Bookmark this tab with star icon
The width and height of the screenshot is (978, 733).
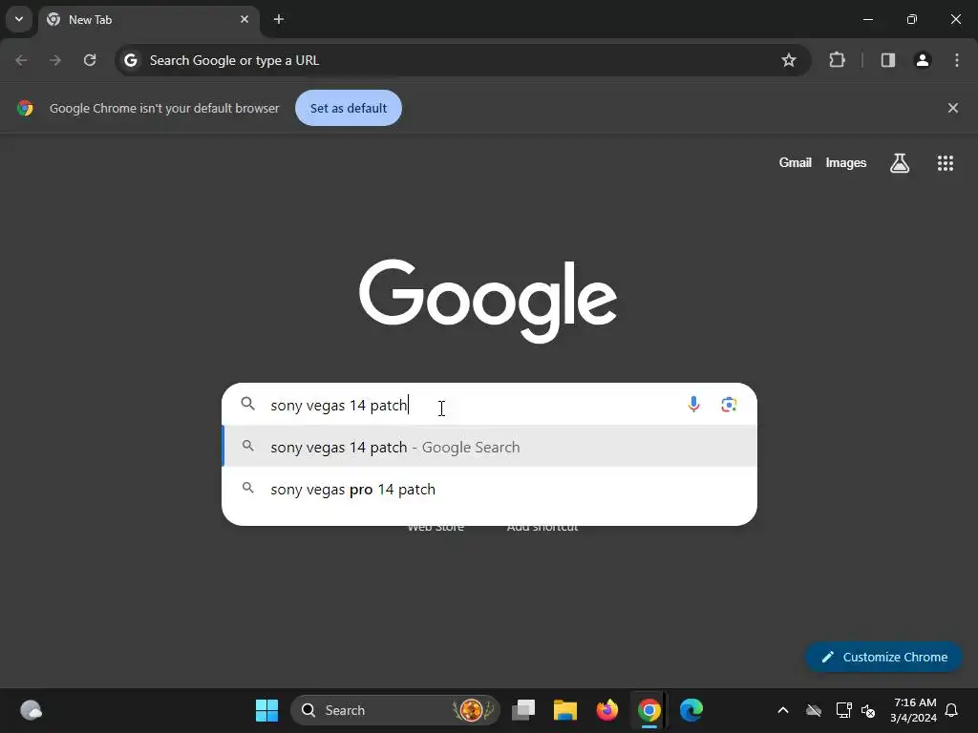tap(788, 60)
